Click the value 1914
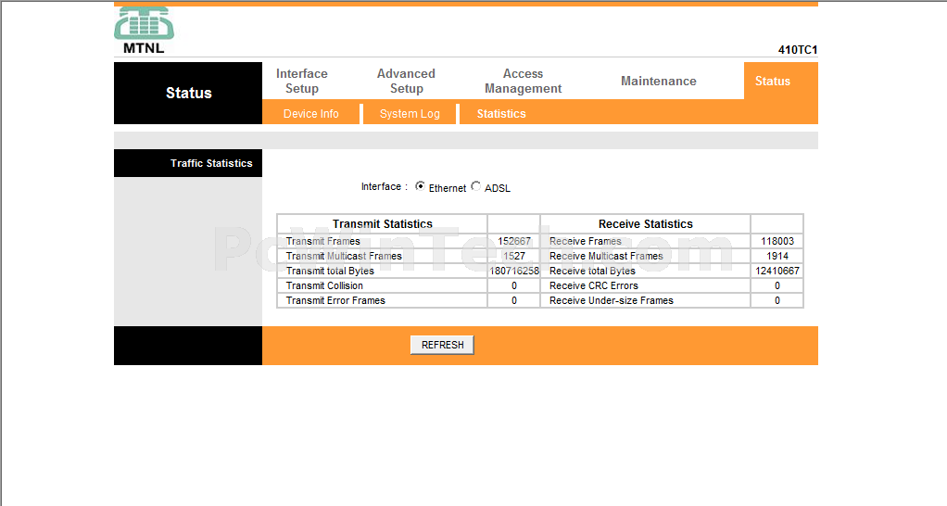 [x=777, y=256]
